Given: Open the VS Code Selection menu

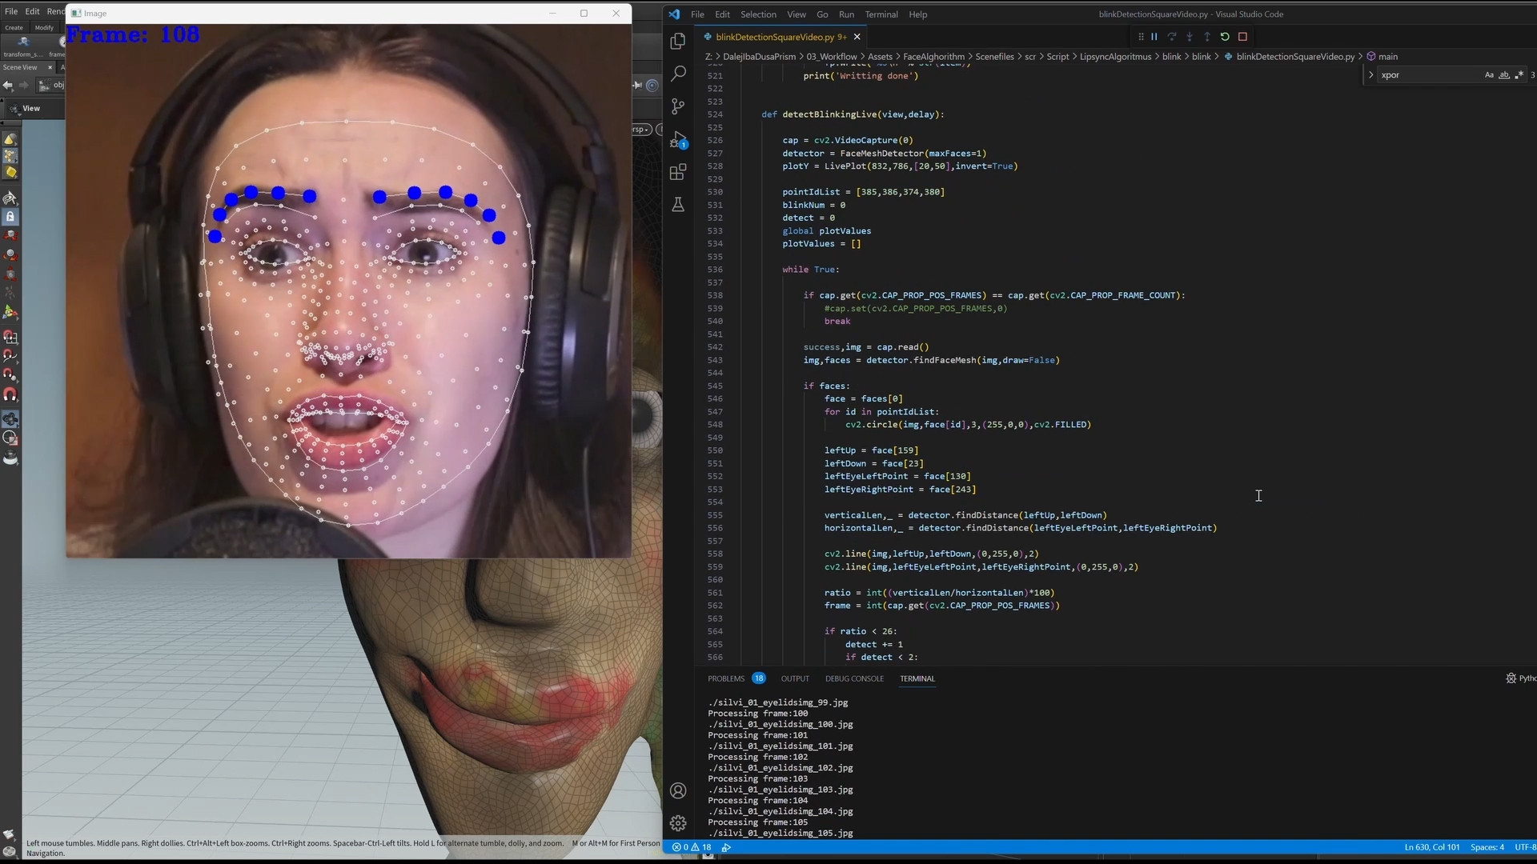Looking at the screenshot, I should [x=758, y=14].
